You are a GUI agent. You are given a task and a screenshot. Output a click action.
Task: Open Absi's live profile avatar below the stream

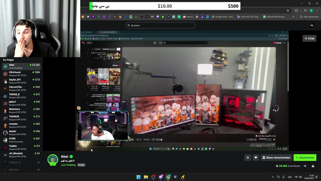[53, 160]
